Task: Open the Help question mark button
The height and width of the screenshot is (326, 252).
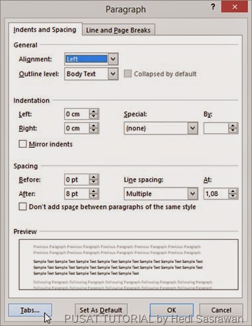Action: pos(213,7)
